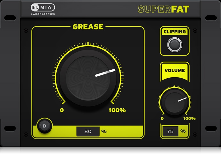
Task: Click the Volume knob's 100% label
Action: 189,119
